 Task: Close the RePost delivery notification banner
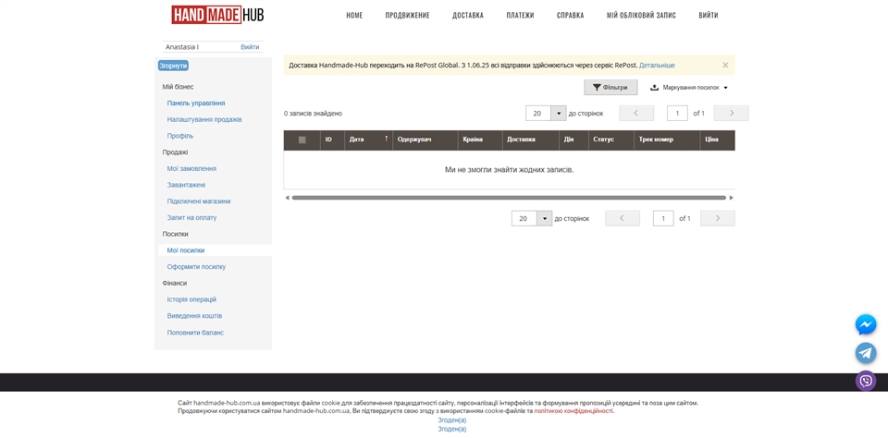click(x=725, y=65)
